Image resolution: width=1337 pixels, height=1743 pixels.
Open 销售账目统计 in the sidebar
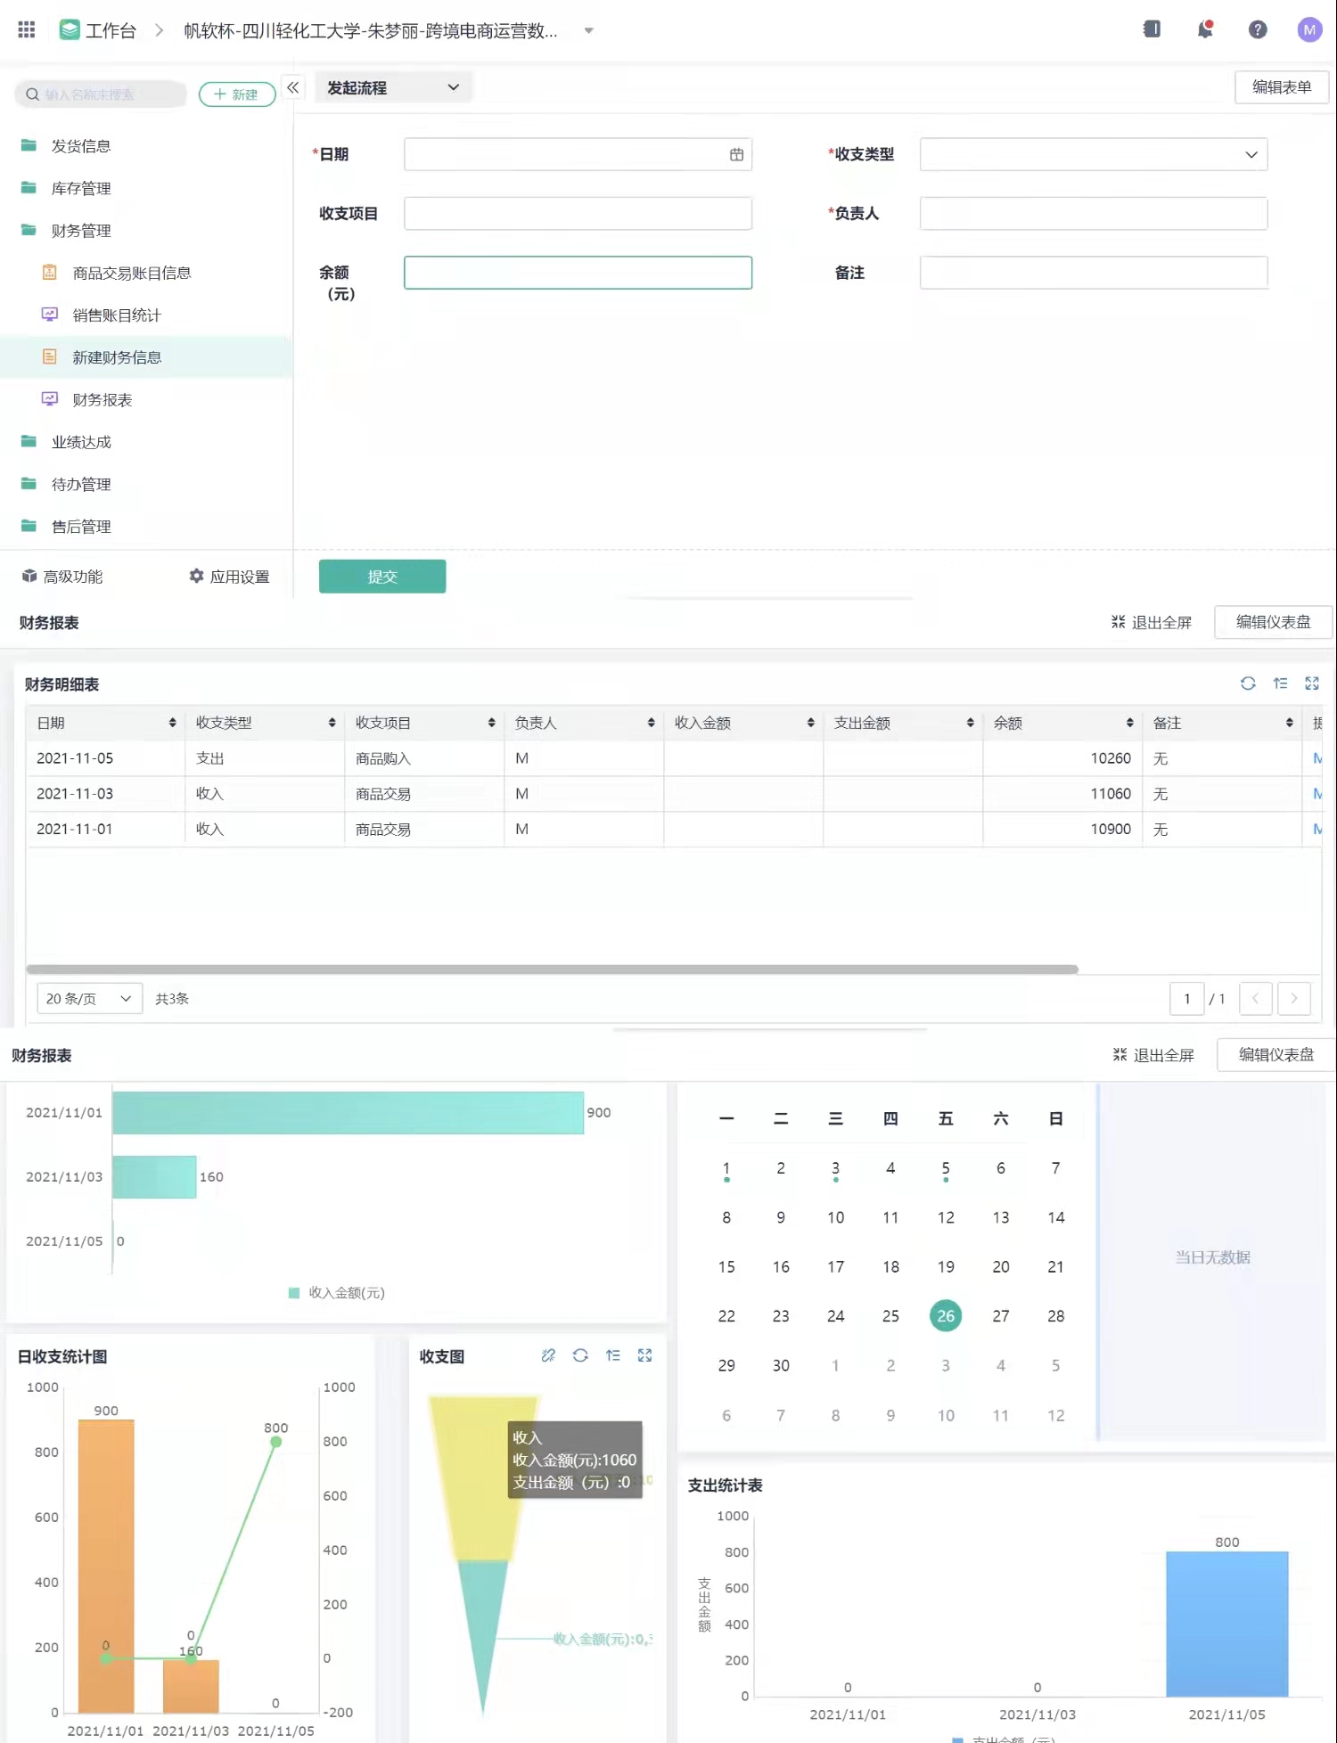[x=117, y=315]
